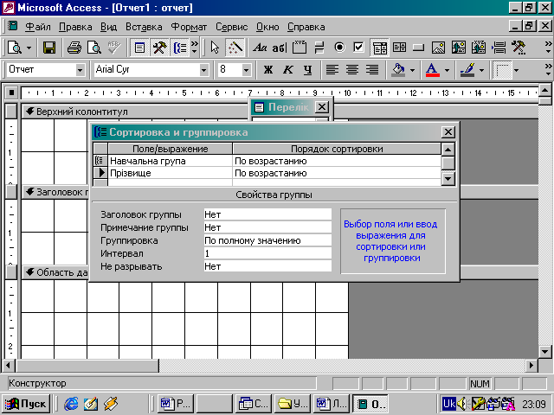Open the Сервис menu
The height and width of the screenshot is (415, 554).
[x=231, y=27]
